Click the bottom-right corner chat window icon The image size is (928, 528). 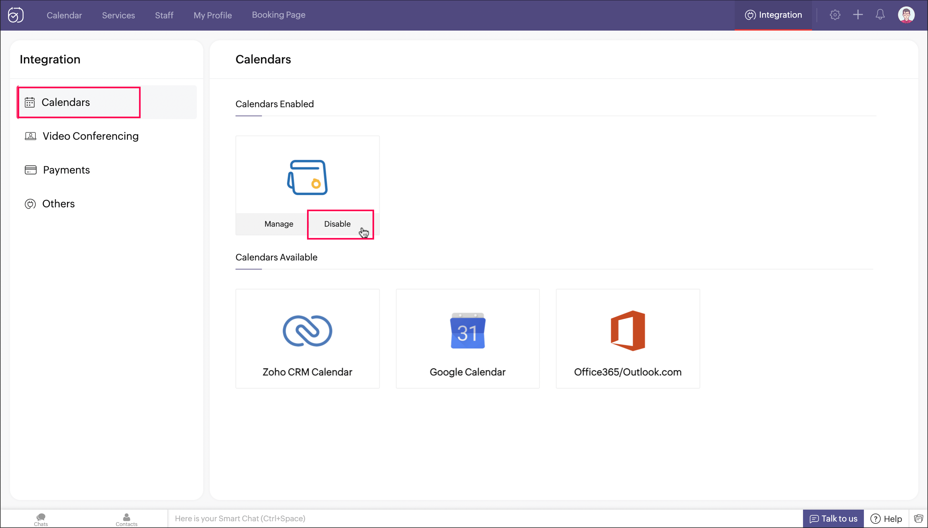tap(918, 519)
